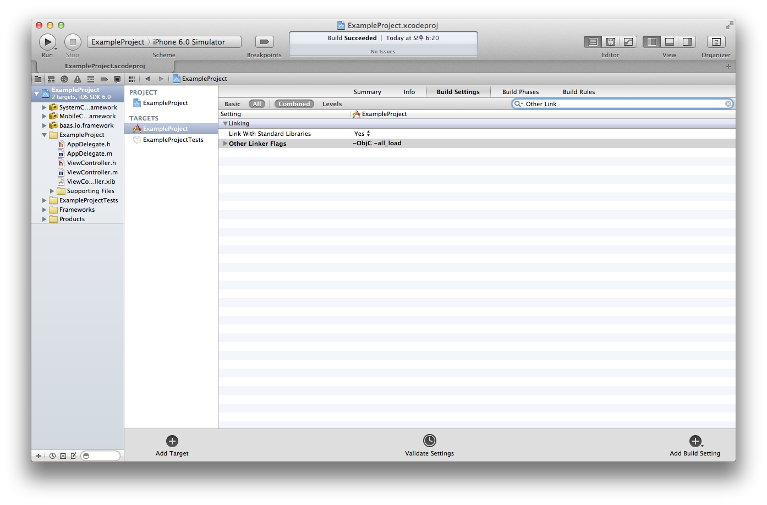
Task: Open the Project navigator folder icon
Action: click(38, 79)
